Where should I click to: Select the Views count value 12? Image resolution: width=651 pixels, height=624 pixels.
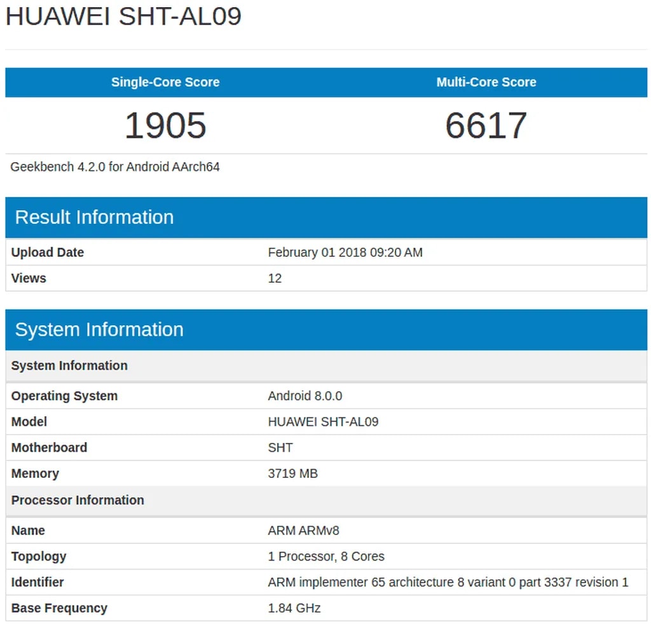click(x=275, y=278)
